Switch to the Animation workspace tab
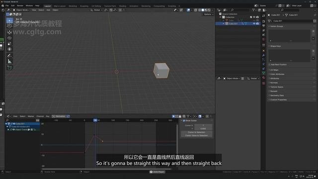 point(134,6)
